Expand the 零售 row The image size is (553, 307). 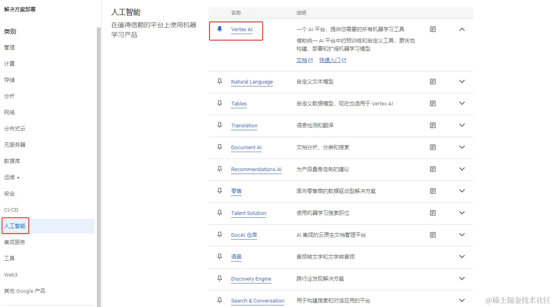click(462, 191)
